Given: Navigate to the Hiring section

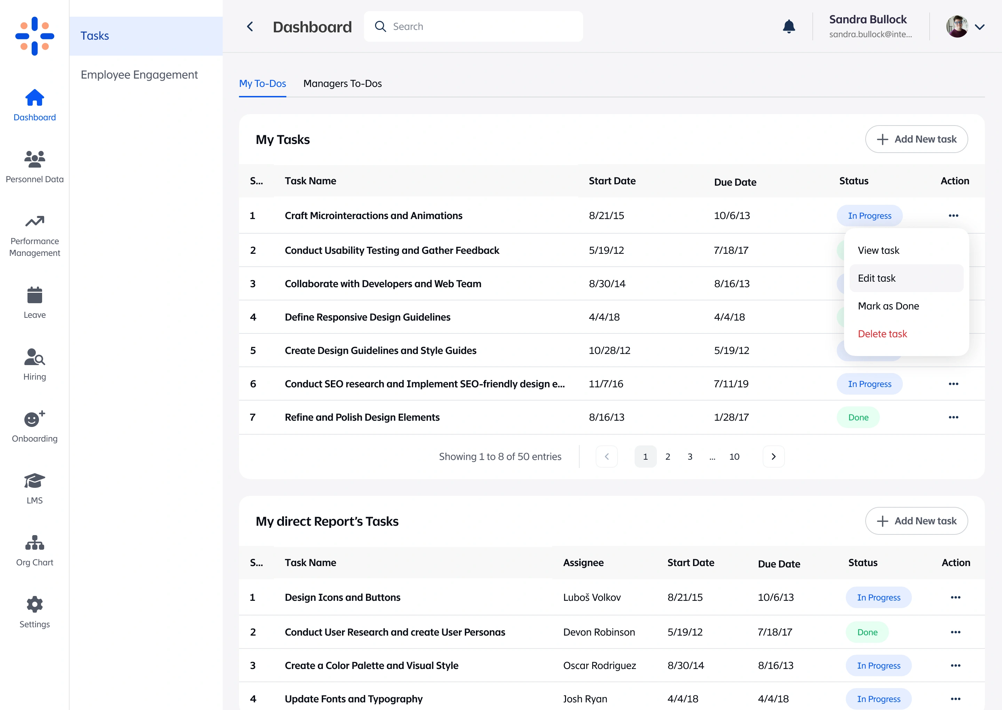Looking at the screenshot, I should point(34,364).
